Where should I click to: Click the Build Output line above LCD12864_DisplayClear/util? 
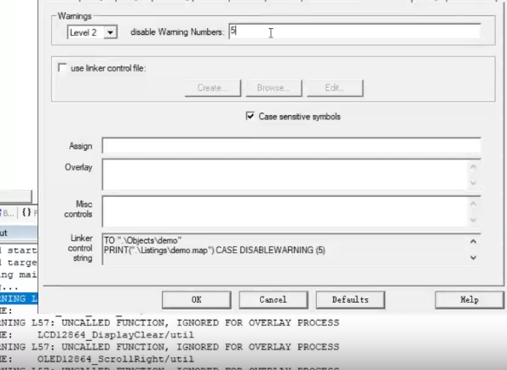tap(170, 323)
